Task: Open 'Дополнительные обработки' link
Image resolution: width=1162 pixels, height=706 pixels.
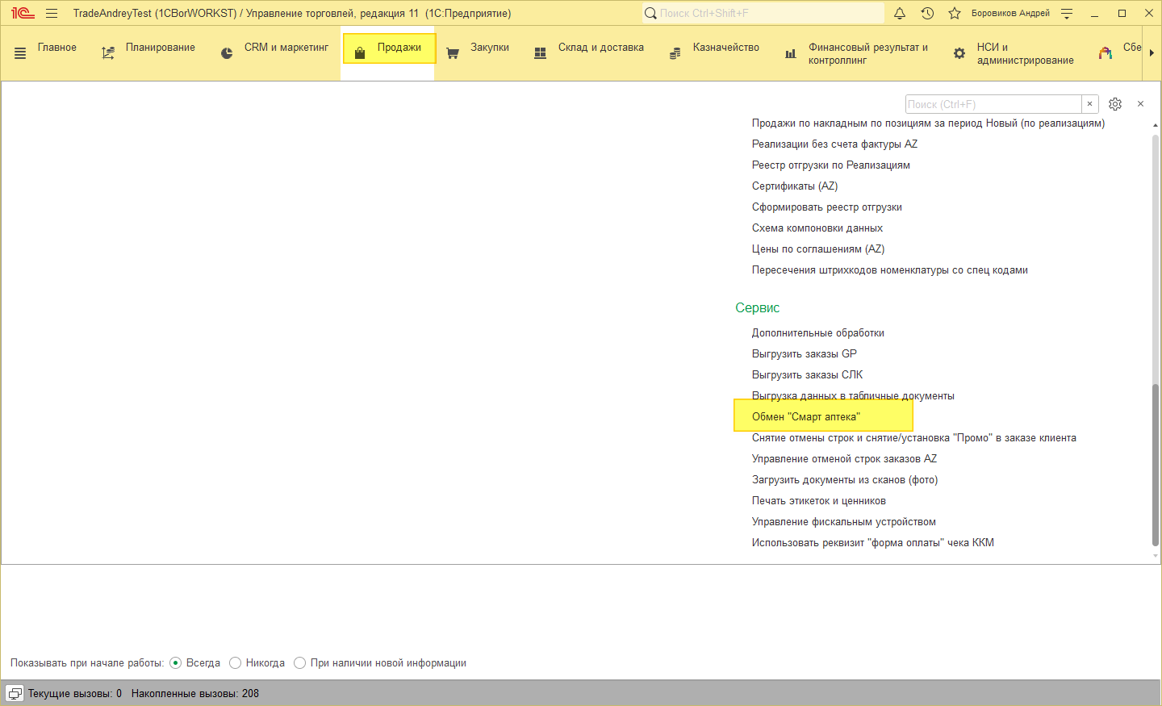Action: point(817,332)
